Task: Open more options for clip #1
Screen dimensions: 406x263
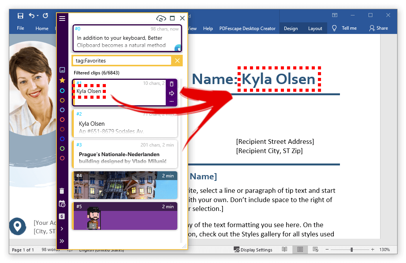Action: tap(172, 101)
